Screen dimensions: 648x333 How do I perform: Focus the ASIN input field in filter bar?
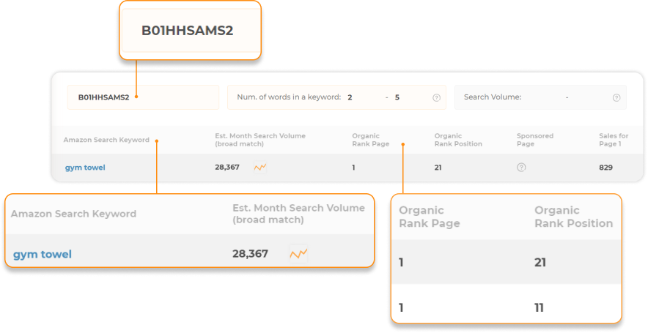coord(142,97)
